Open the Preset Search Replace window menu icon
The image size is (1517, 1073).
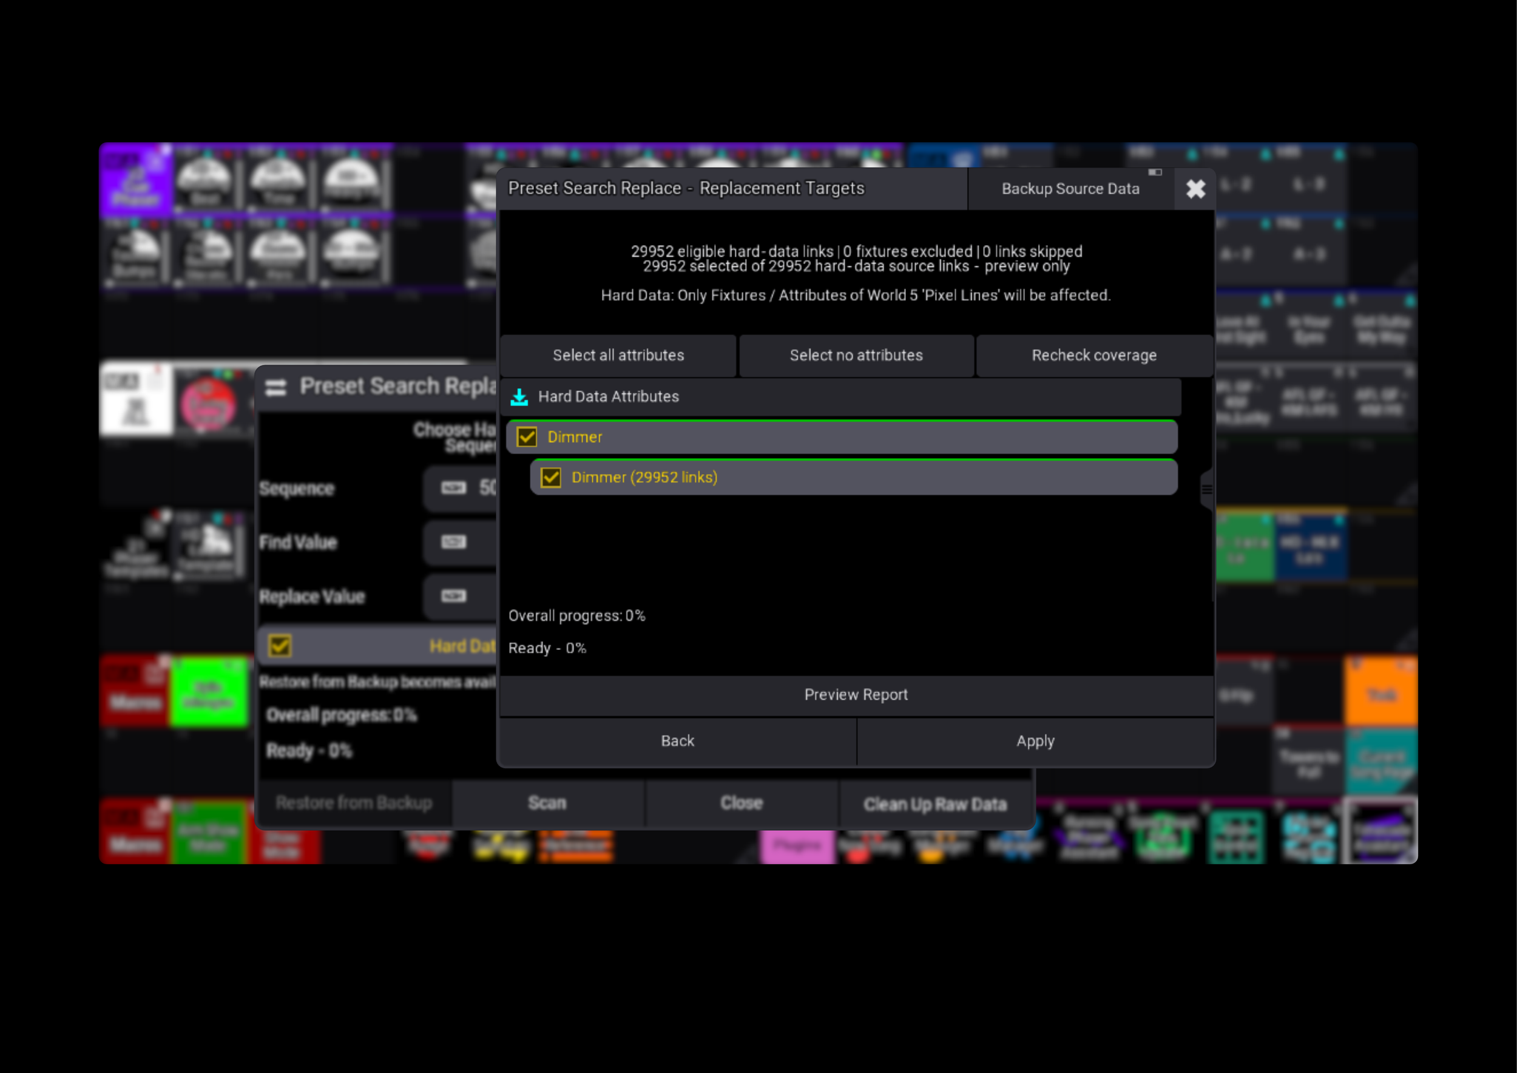click(x=275, y=387)
